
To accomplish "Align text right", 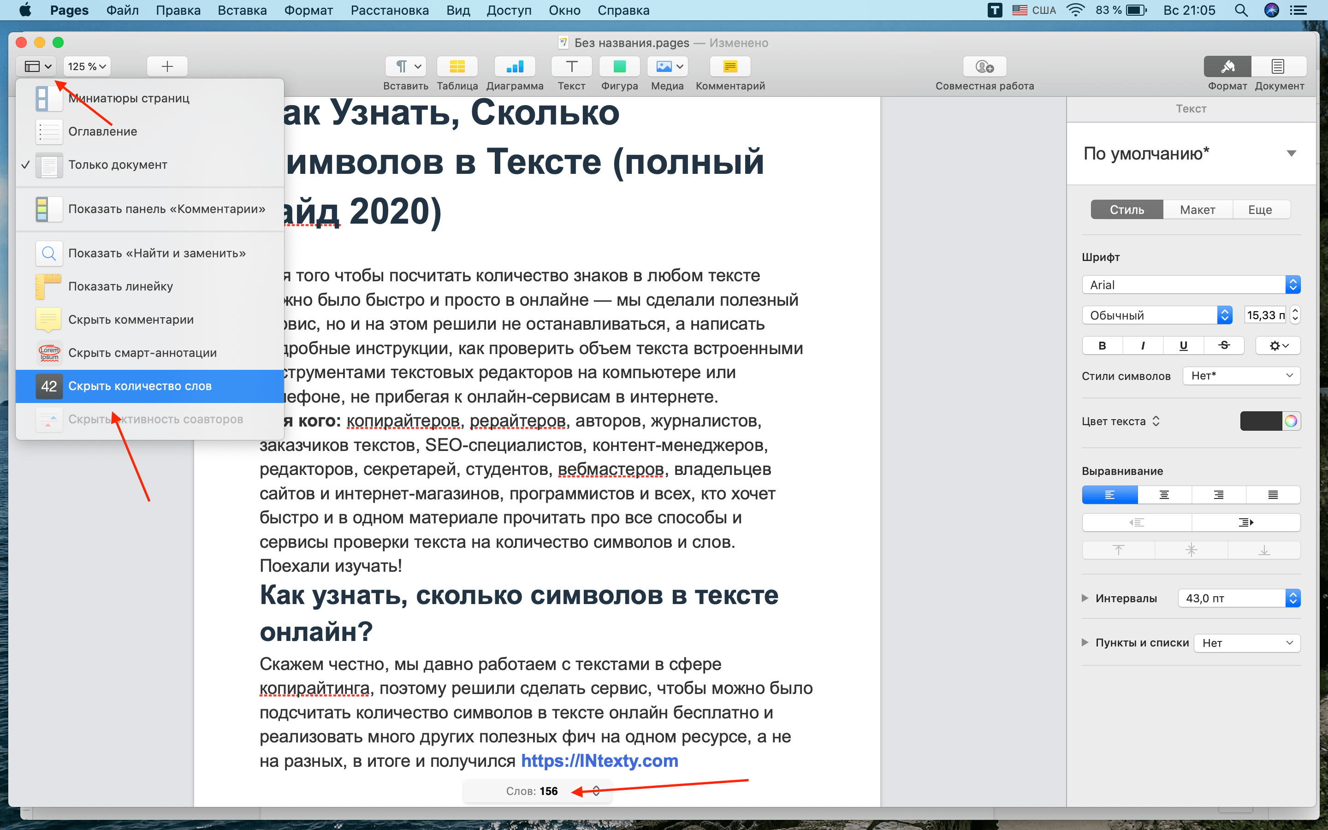I will pyautogui.click(x=1218, y=495).
